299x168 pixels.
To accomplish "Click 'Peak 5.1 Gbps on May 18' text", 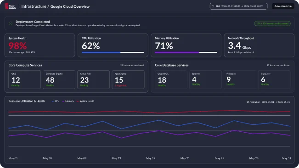I will (x=241, y=52).
